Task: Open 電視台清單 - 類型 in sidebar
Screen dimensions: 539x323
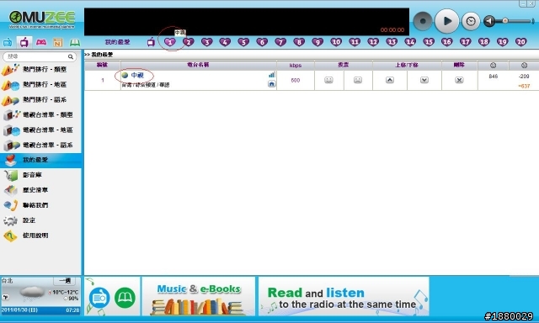Action: pos(40,114)
